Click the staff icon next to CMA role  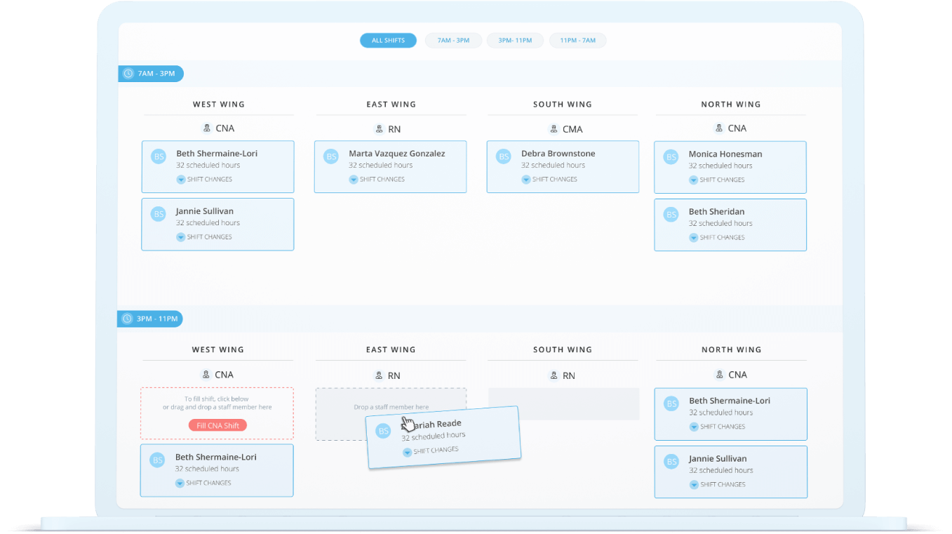click(553, 129)
